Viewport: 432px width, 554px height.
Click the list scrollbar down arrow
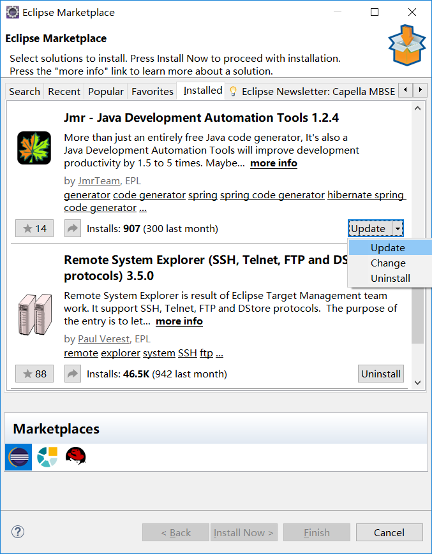(x=417, y=383)
